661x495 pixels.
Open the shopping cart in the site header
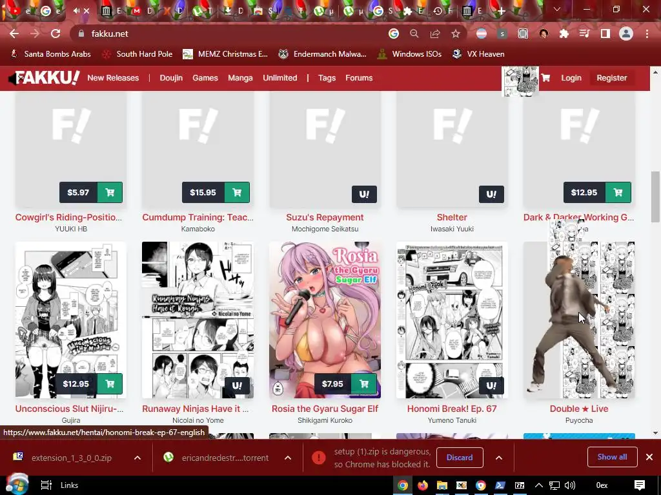pyautogui.click(x=545, y=78)
